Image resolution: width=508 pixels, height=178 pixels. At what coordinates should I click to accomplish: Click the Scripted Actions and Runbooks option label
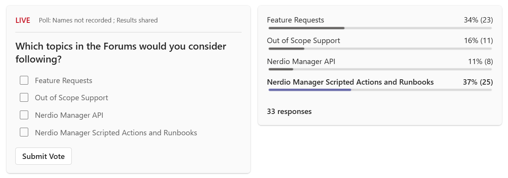pyautogui.click(x=116, y=133)
